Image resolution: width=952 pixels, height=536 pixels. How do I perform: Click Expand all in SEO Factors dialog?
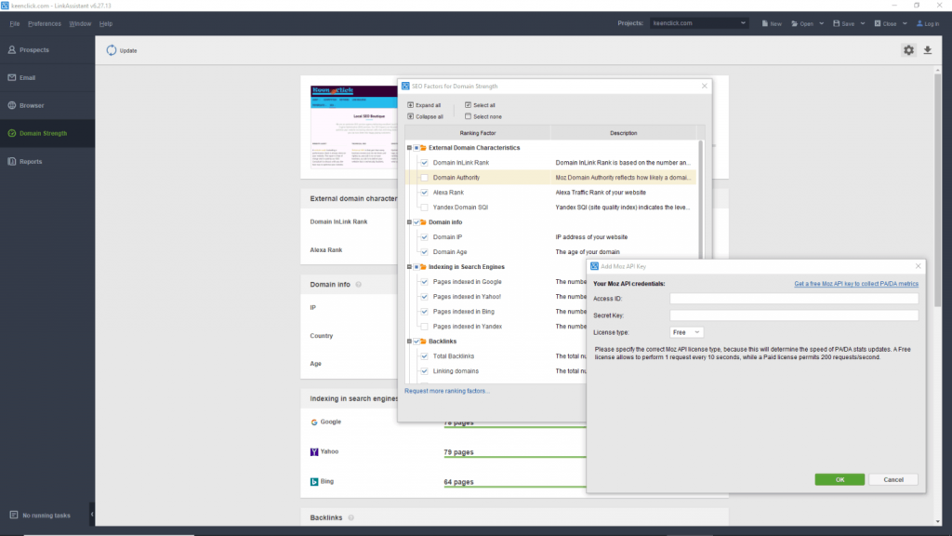[x=424, y=105]
